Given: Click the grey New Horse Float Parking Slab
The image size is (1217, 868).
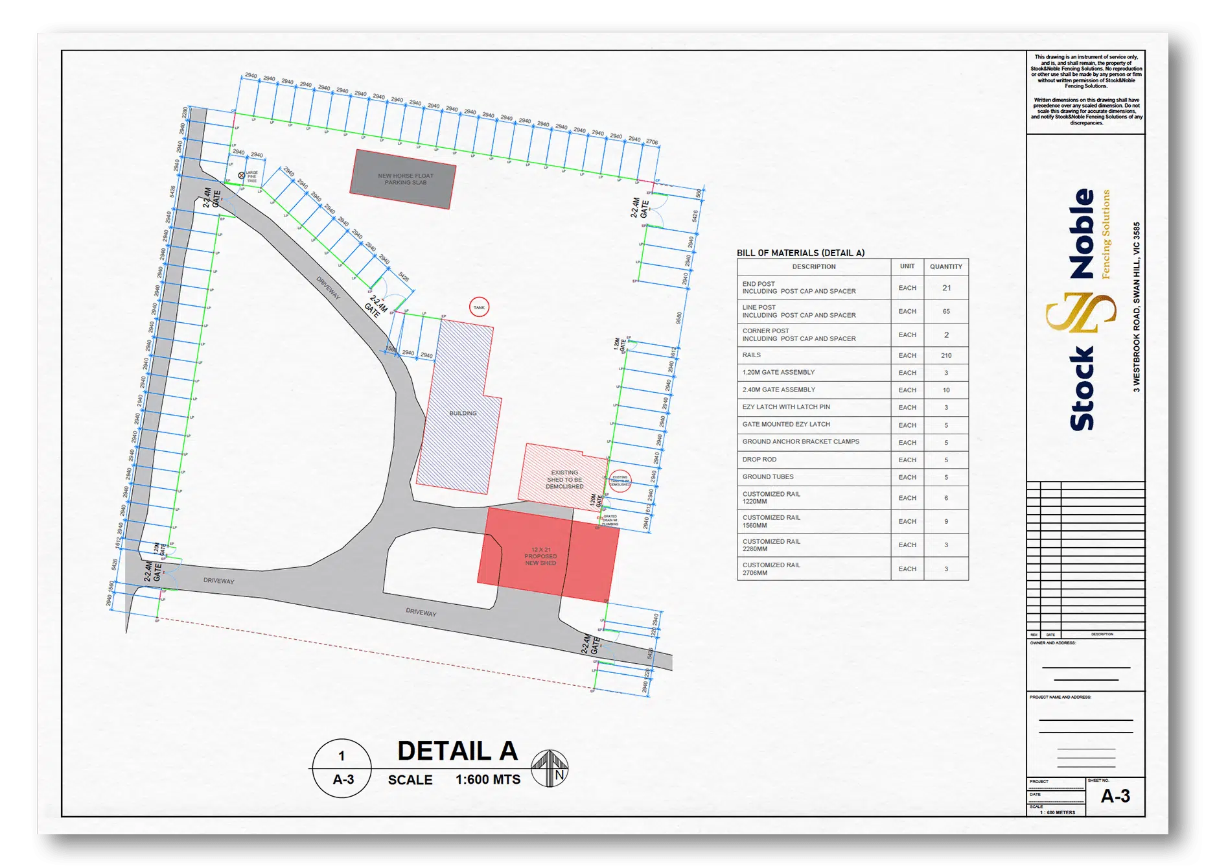Looking at the screenshot, I should [x=403, y=179].
